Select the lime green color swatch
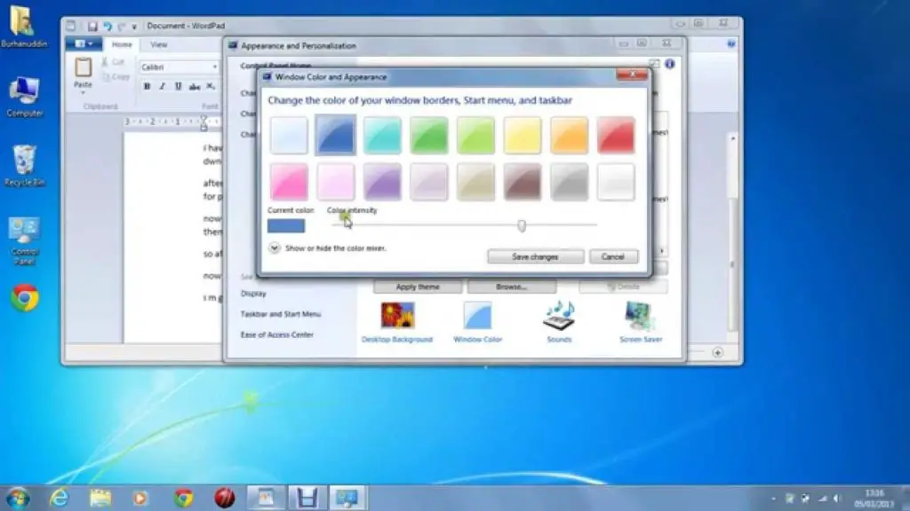 pos(475,135)
